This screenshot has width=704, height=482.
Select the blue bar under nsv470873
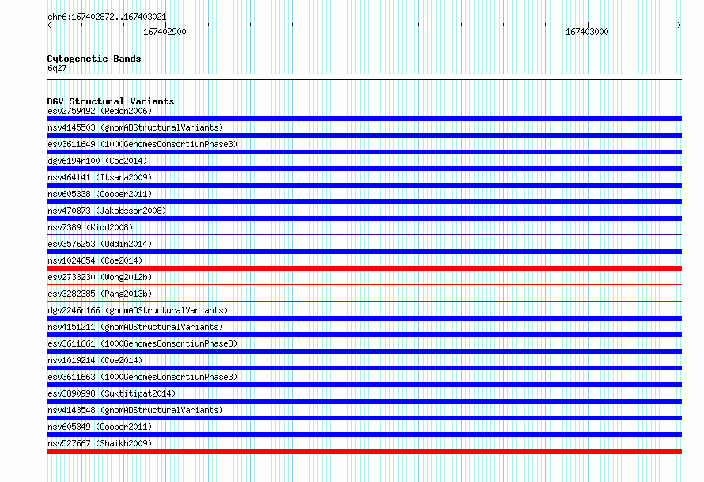tap(364, 218)
